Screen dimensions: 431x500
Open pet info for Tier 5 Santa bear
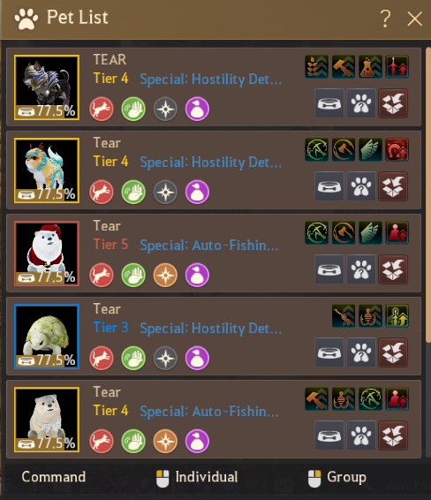pos(361,269)
